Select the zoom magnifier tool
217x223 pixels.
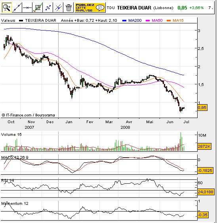coord(7,8)
